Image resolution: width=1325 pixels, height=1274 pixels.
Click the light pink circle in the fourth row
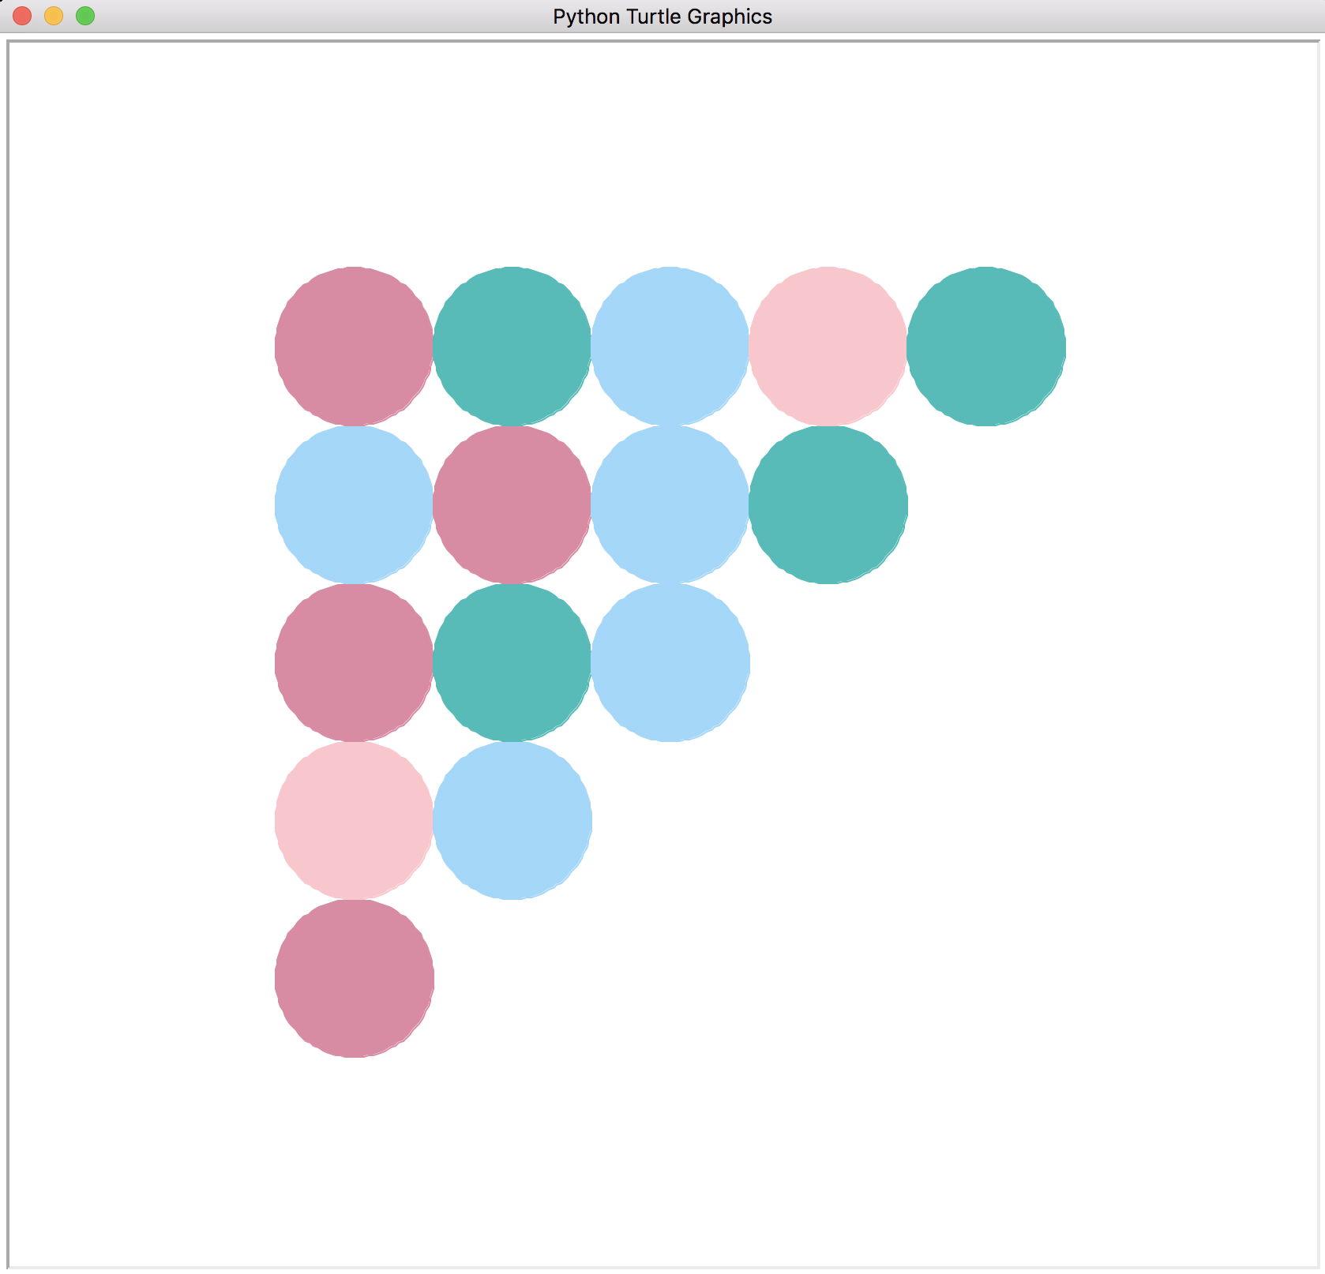tap(355, 820)
